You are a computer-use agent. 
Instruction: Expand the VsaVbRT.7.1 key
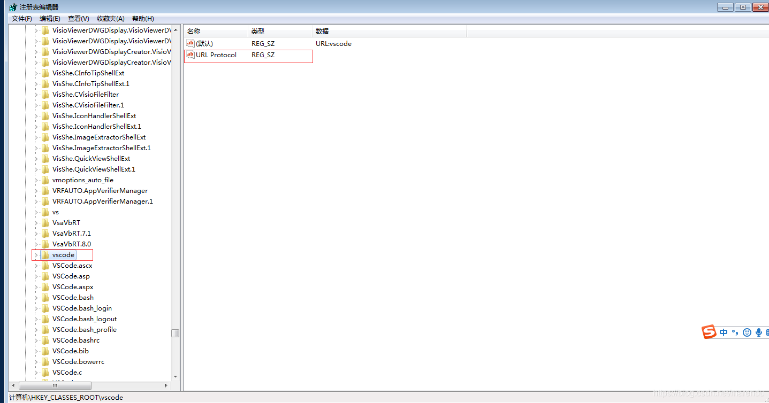pos(36,234)
